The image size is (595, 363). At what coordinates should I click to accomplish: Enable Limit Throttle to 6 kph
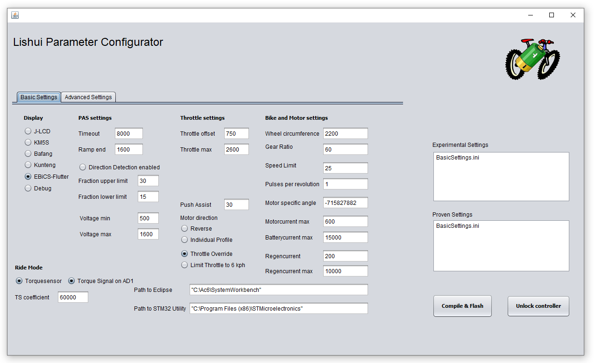(213, 265)
